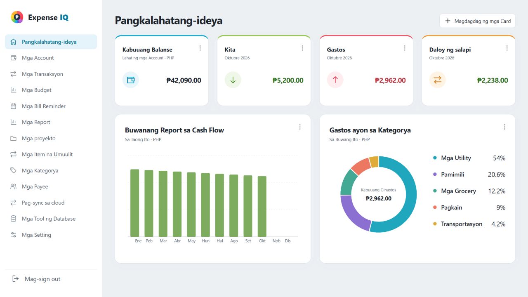Click the ₱2,962.00 amount in Gastos card

(390, 80)
